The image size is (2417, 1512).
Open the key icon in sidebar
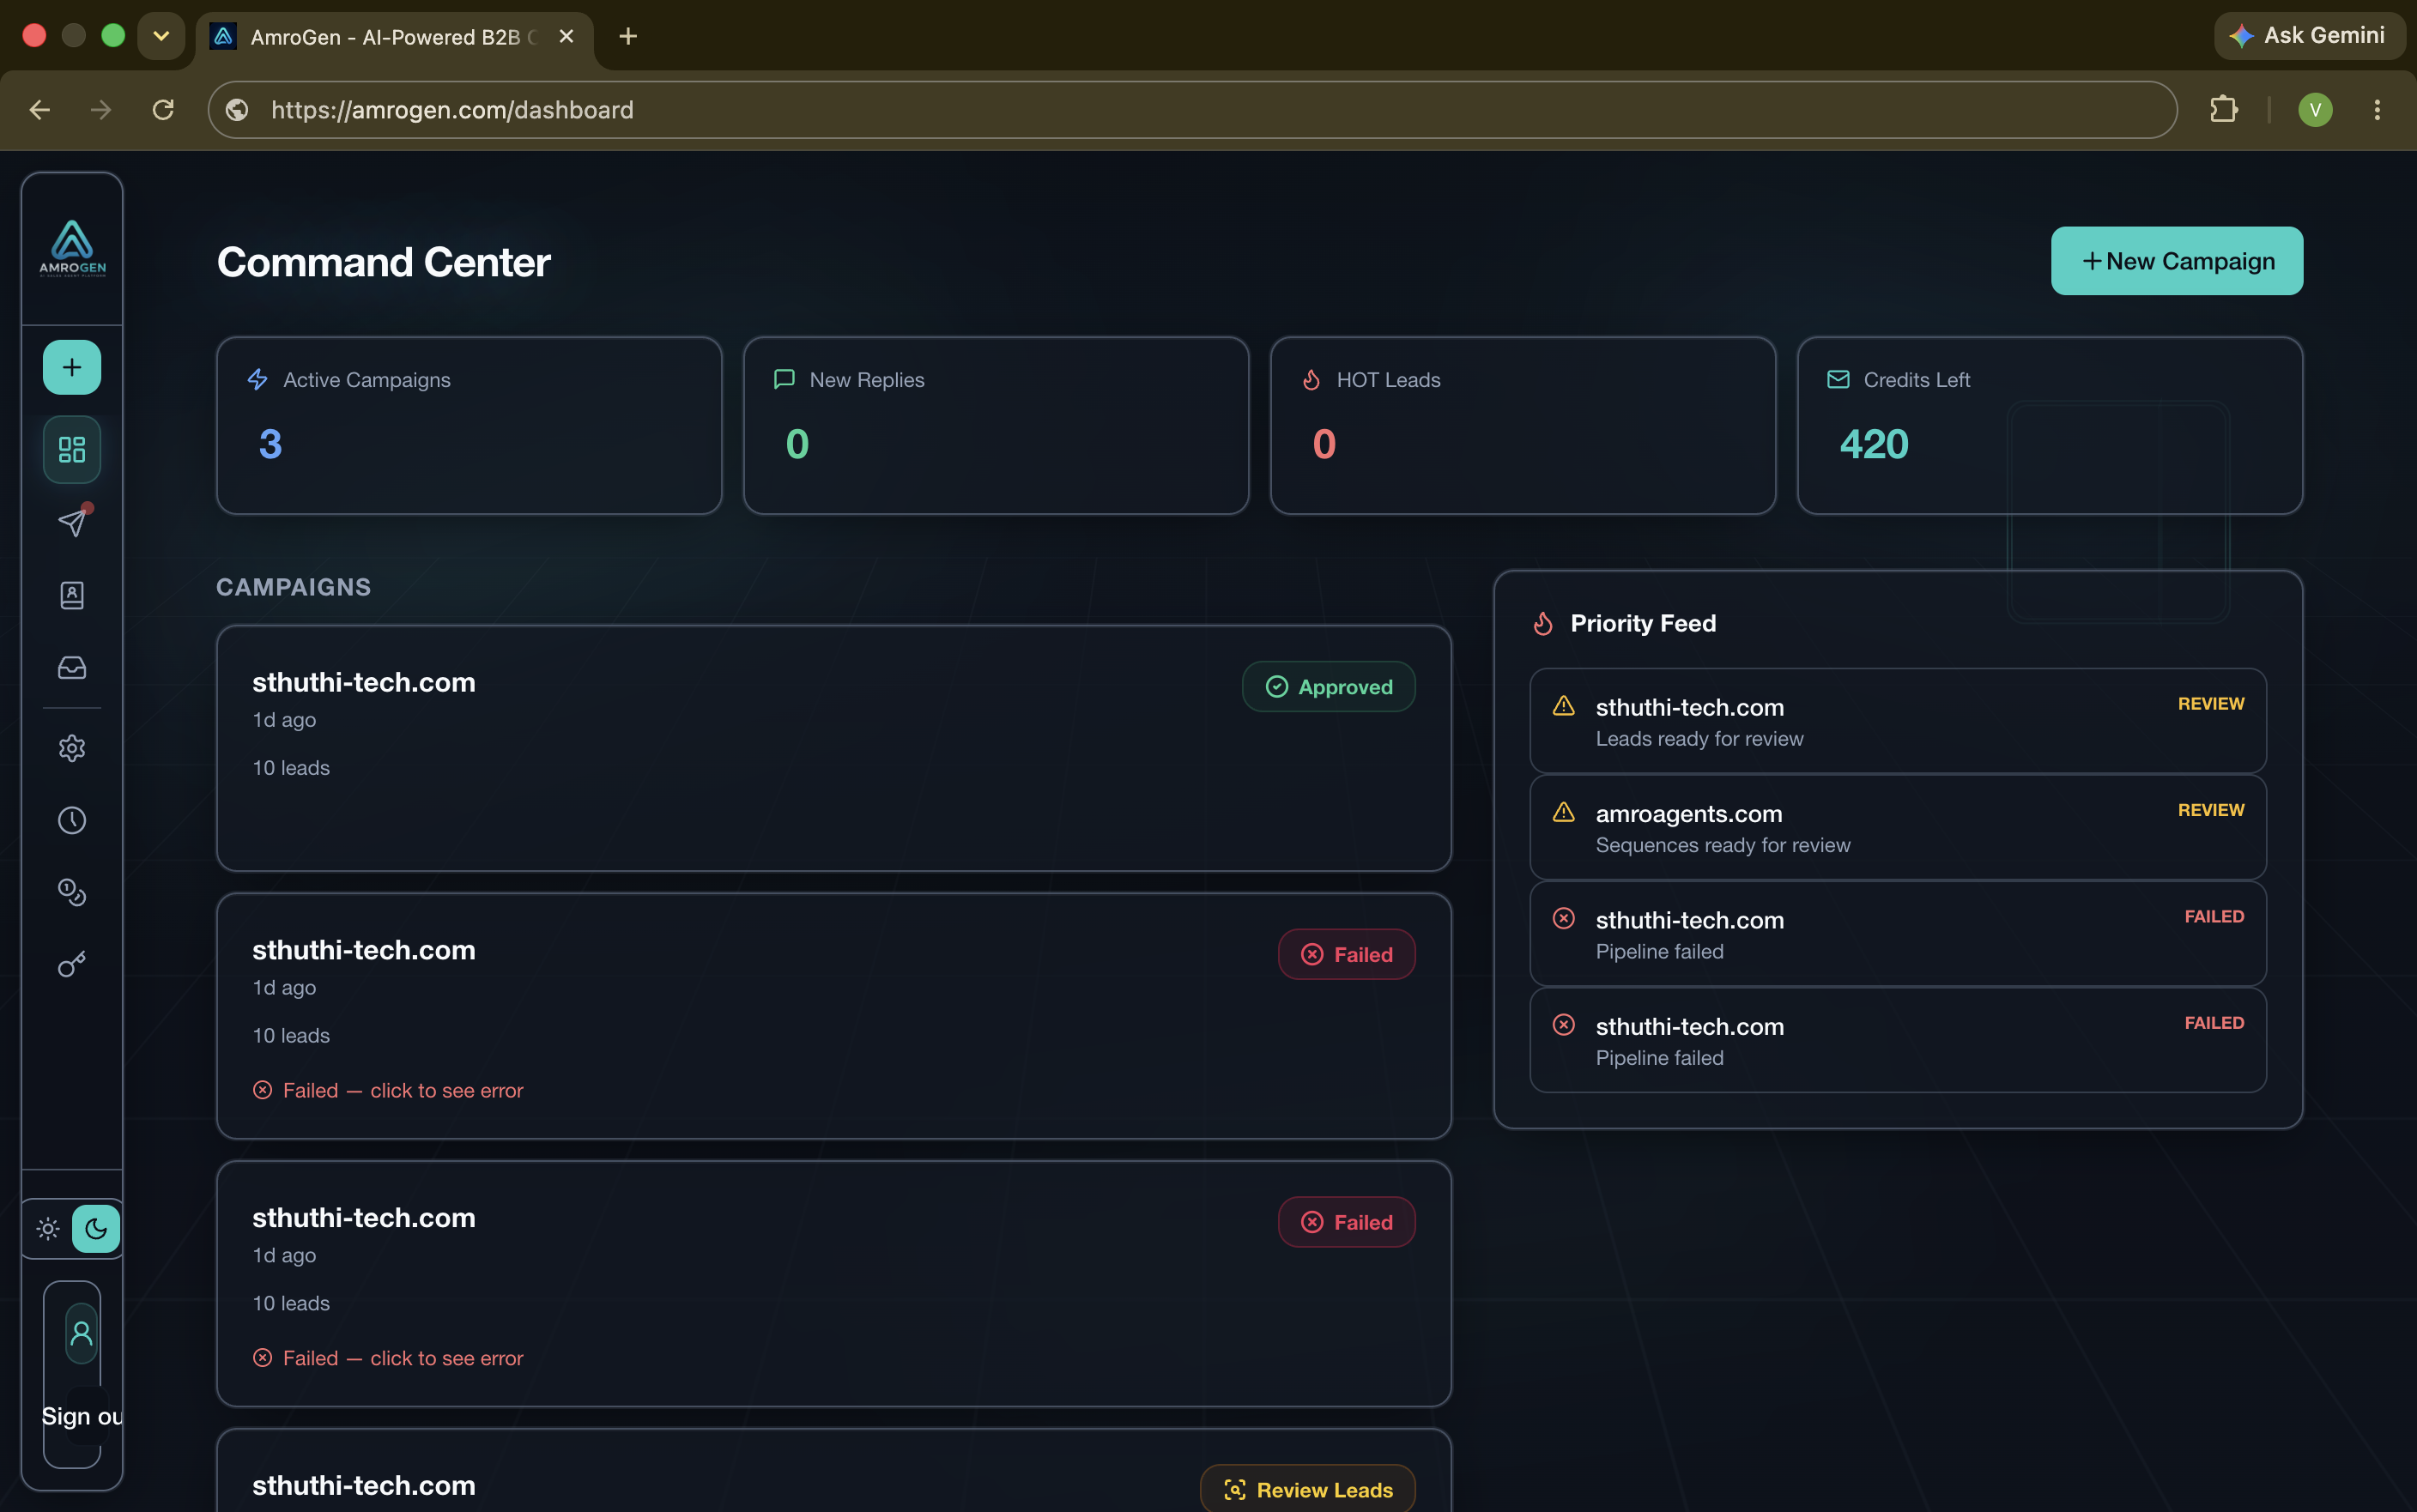[72, 964]
